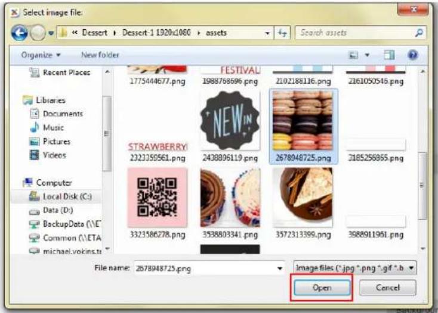
Task: Select Libraries in navigation pane
Action: [x=51, y=100]
